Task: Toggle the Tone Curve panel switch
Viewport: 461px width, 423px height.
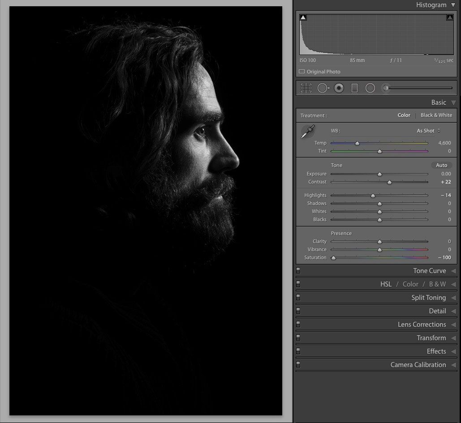Action: 298,270
